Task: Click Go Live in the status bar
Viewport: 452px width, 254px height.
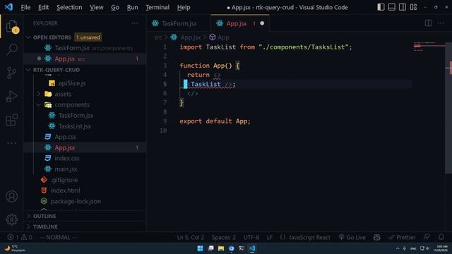Action: 352,237
